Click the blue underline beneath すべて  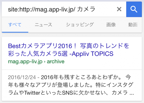click(15, 32)
